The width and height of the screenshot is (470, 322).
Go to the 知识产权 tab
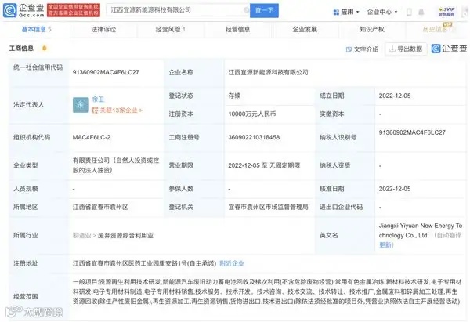click(372, 30)
